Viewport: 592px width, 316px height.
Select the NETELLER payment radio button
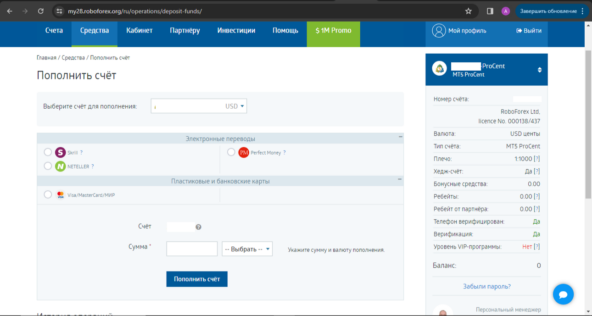[x=48, y=166]
